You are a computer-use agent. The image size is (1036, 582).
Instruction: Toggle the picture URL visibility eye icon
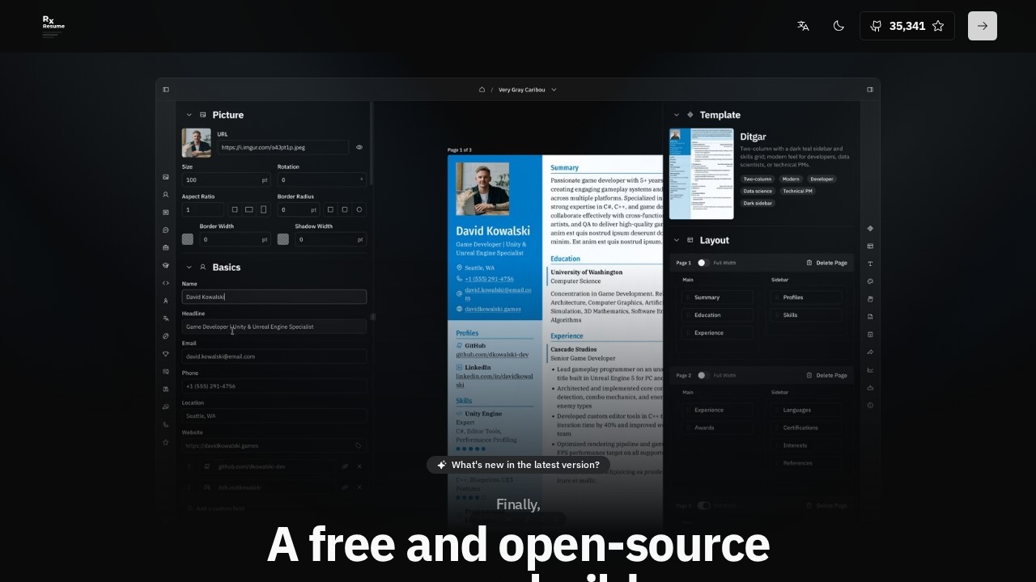pyautogui.click(x=359, y=147)
